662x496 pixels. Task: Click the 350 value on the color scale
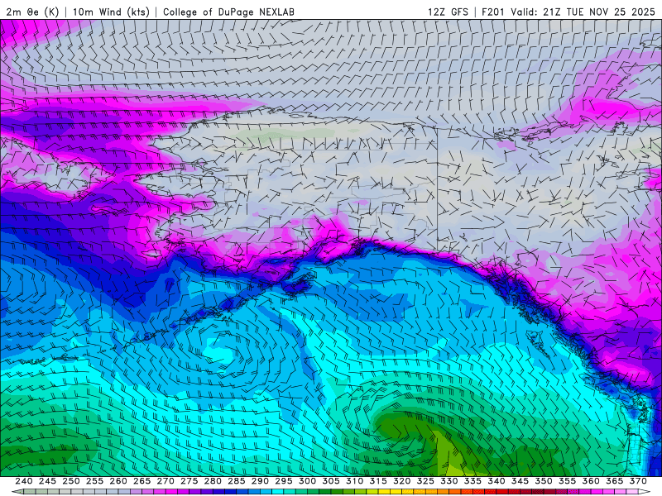[x=544, y=481]
